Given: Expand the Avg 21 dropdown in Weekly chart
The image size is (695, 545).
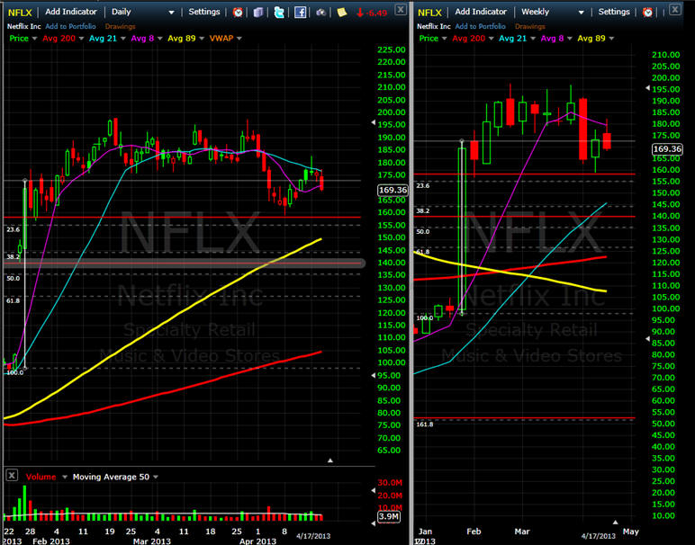Looking at the screenshot, I should coord(533,39).
